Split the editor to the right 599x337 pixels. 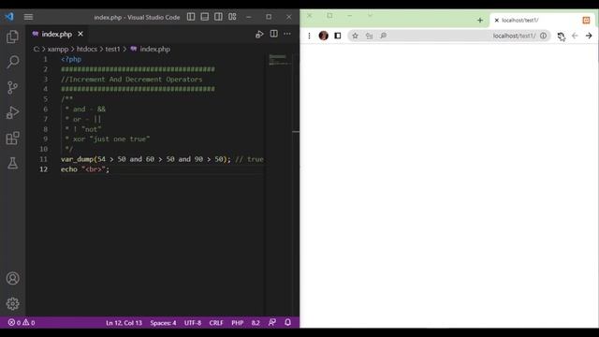[274, 34]
